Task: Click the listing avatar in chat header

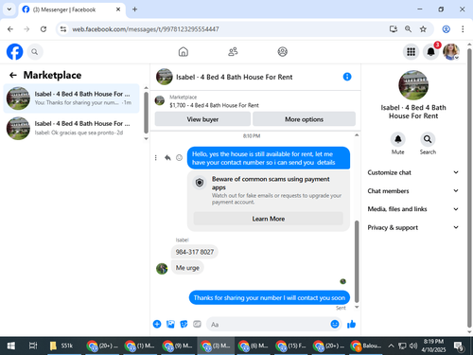Action: click(x=165, y=77)
